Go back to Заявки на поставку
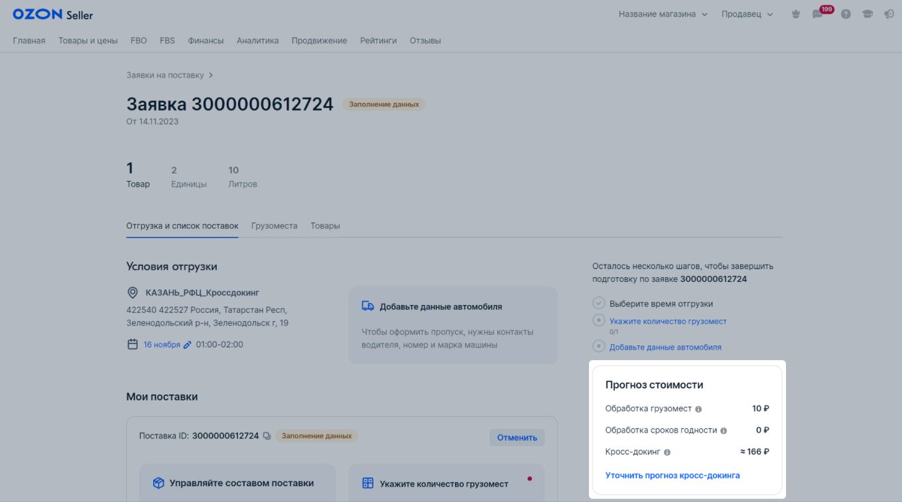The width and height of the screenshot is (902, 502). [x=165, y=75]
